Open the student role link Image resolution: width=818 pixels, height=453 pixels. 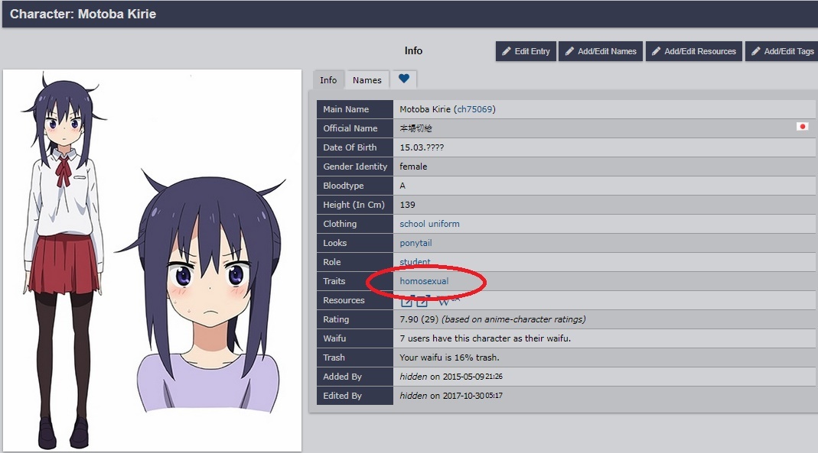point(415,262)
